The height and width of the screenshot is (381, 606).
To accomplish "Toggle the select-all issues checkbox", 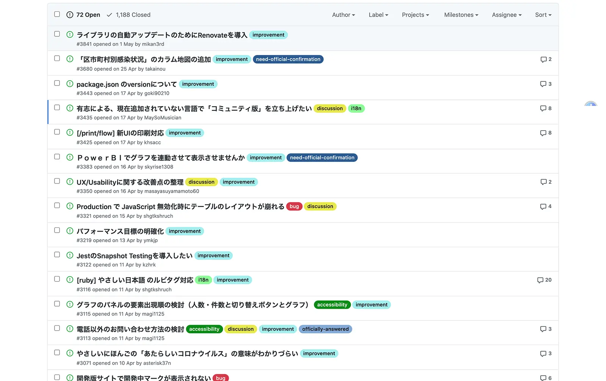I will [x=57, y=14].
